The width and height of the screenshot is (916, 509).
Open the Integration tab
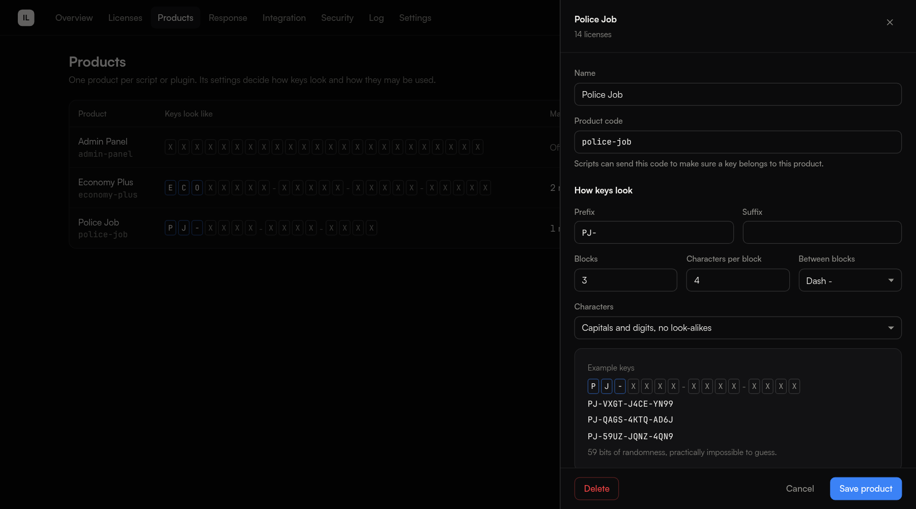(x=284, y=18)
